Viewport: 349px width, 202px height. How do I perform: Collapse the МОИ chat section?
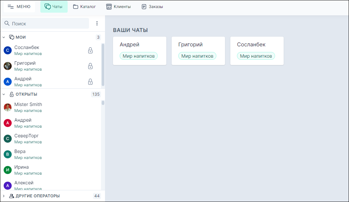(4, 37)
